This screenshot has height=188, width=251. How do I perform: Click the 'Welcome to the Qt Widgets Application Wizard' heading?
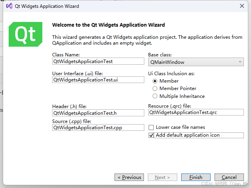coord(108,25)
